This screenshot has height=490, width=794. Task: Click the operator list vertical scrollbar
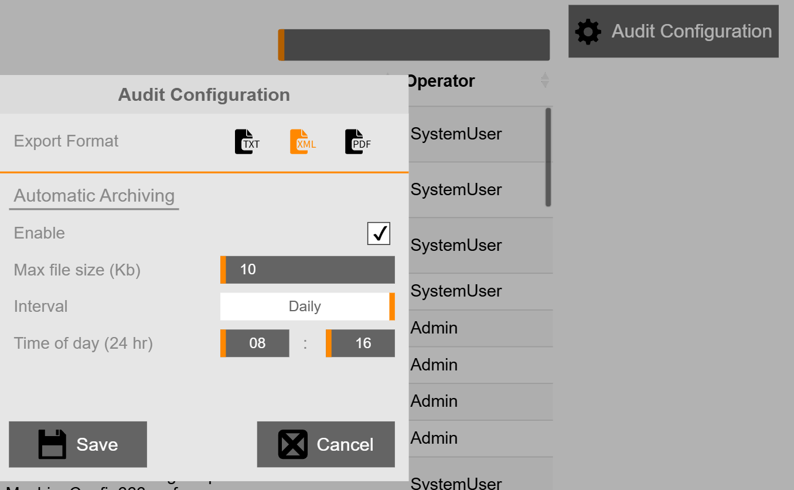pos(548,157)
